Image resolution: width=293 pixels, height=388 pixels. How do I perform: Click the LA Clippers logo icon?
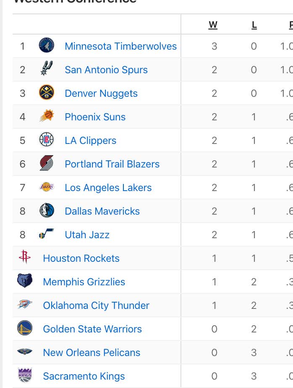point(47,139)
